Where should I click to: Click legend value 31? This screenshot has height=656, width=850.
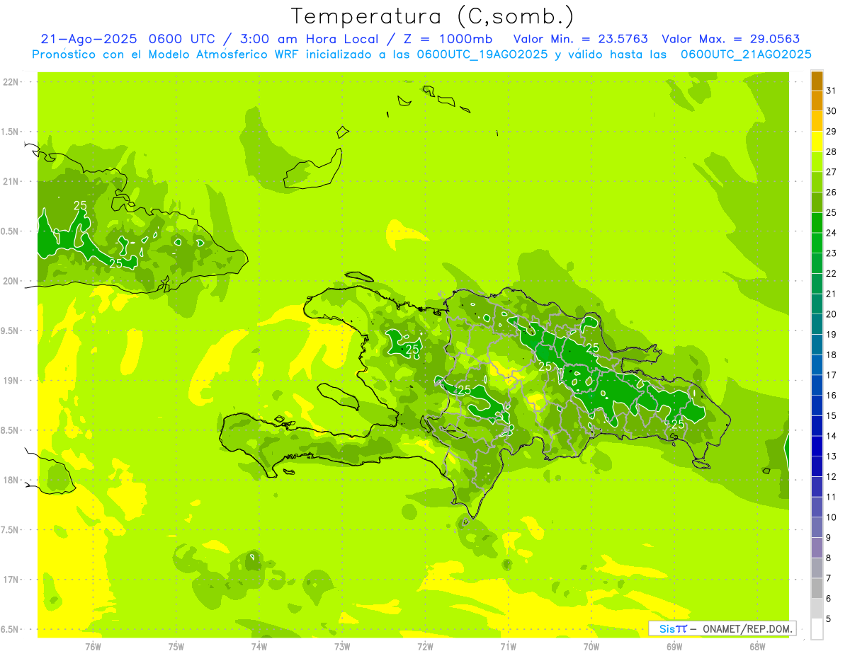coord(831,91)
